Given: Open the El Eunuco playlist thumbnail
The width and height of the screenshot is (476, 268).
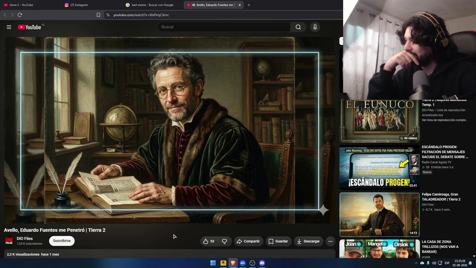Looking at the screenshot, I should pos(379,121).
